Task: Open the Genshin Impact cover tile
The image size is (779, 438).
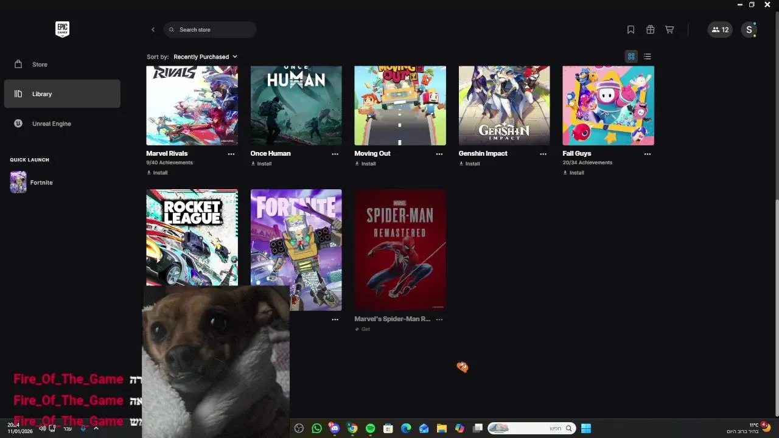Action: (504, 105)
